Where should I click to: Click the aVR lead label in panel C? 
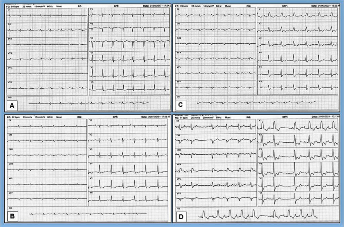click(x=179, y=53)
